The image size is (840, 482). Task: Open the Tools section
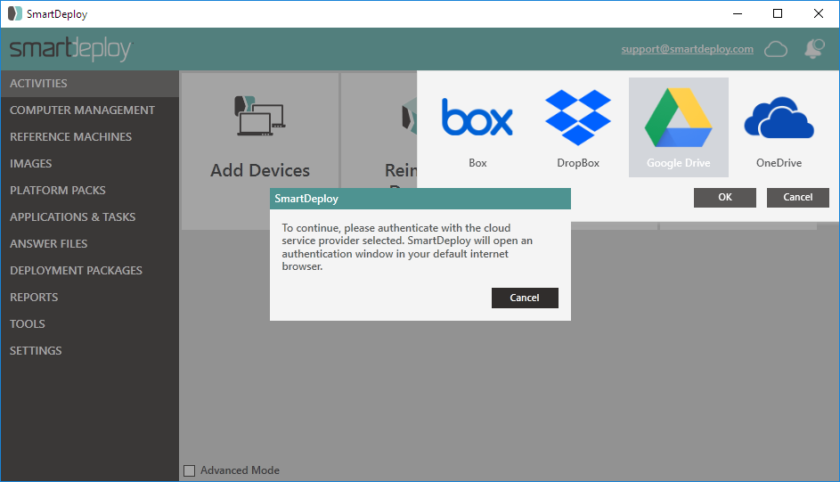pos(89,324)
